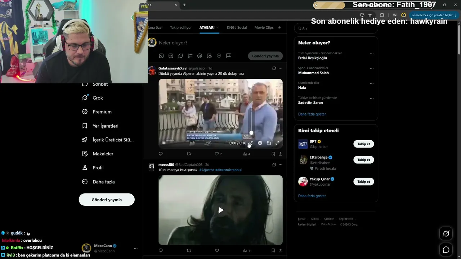461x259 pixels.
Task: Toggle mute on the playing video
Action: [x=251, y=143]
